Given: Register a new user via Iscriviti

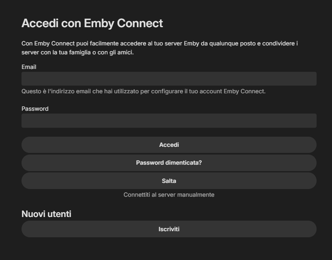Looking at the screenshot, I should pos(169,229).
